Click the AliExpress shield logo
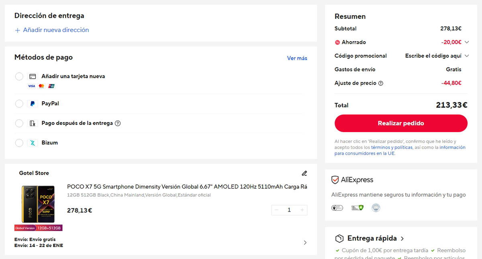Screen dimensions: 482x259 (x=335, y=180)
